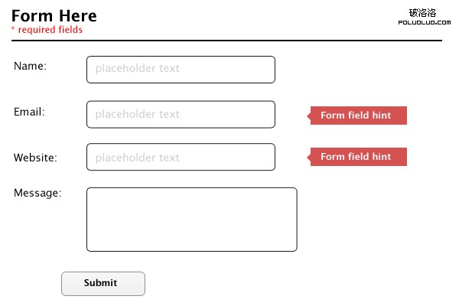Screen dimensions: 459x306
Task: Focus the Email input field
Action: pyautogui.click(x=181, y=115)
